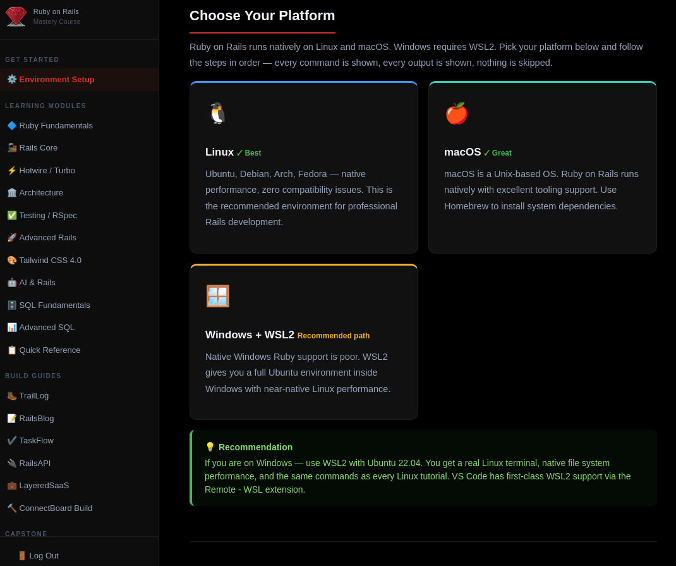Open the AI & Rails module
Screen dimensions: 676x566
pyautogui.click(x=80, y=283)
